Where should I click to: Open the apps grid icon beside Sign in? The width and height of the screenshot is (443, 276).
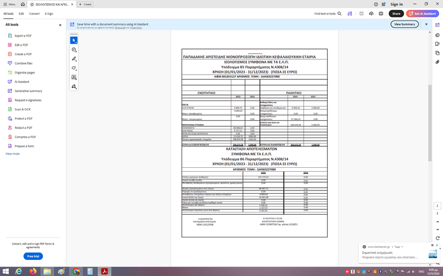(383, 4)
